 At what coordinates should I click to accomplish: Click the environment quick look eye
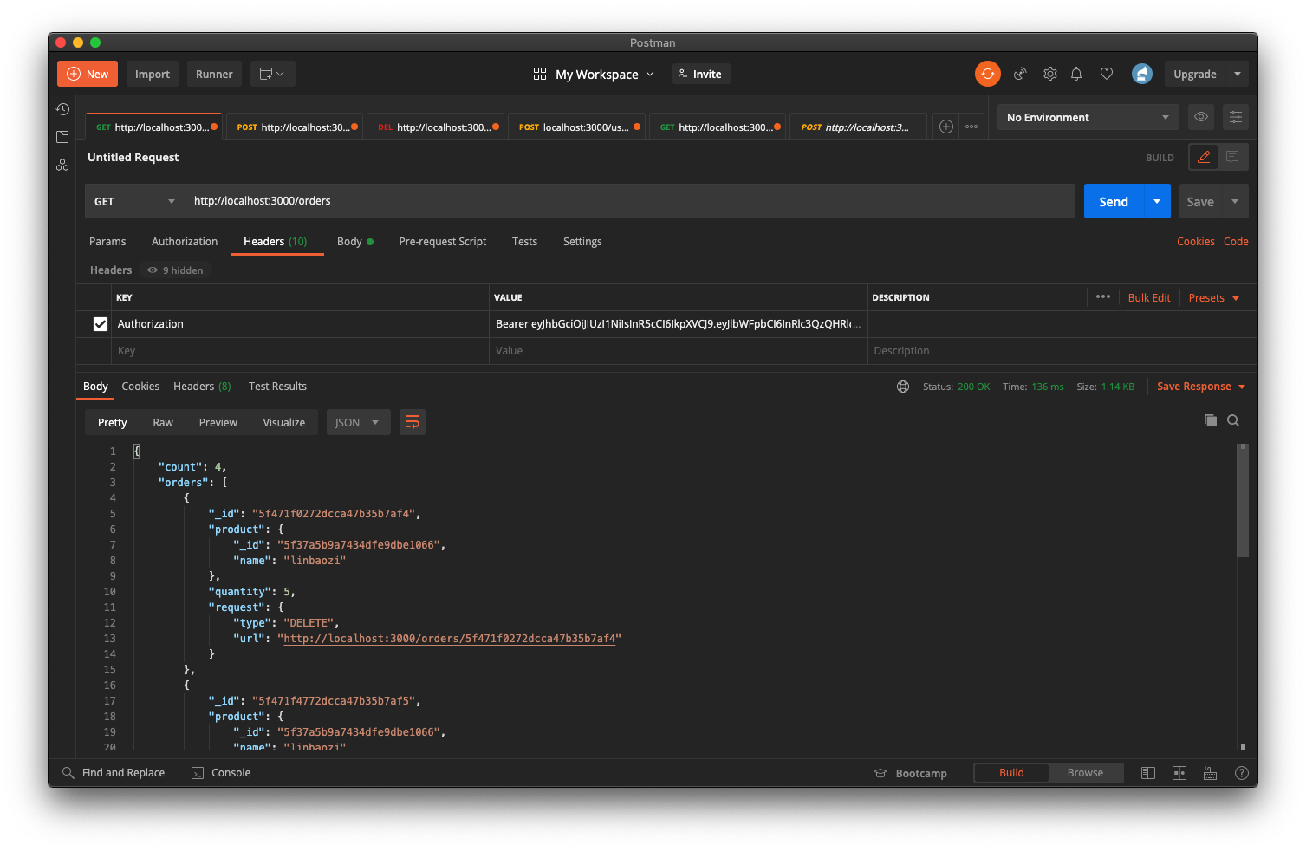pos(1201,117)
